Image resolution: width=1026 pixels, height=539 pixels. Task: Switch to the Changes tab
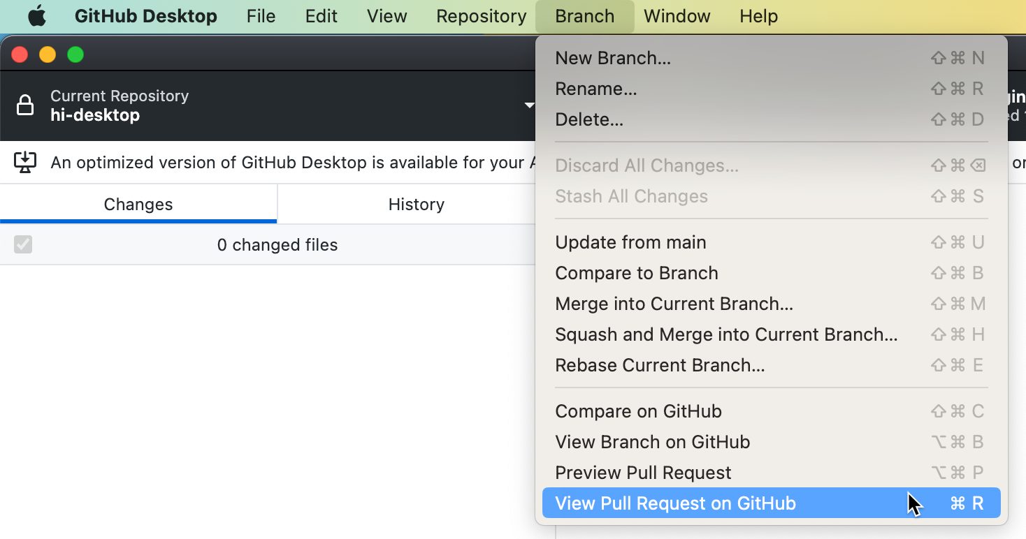click(138, 204)
